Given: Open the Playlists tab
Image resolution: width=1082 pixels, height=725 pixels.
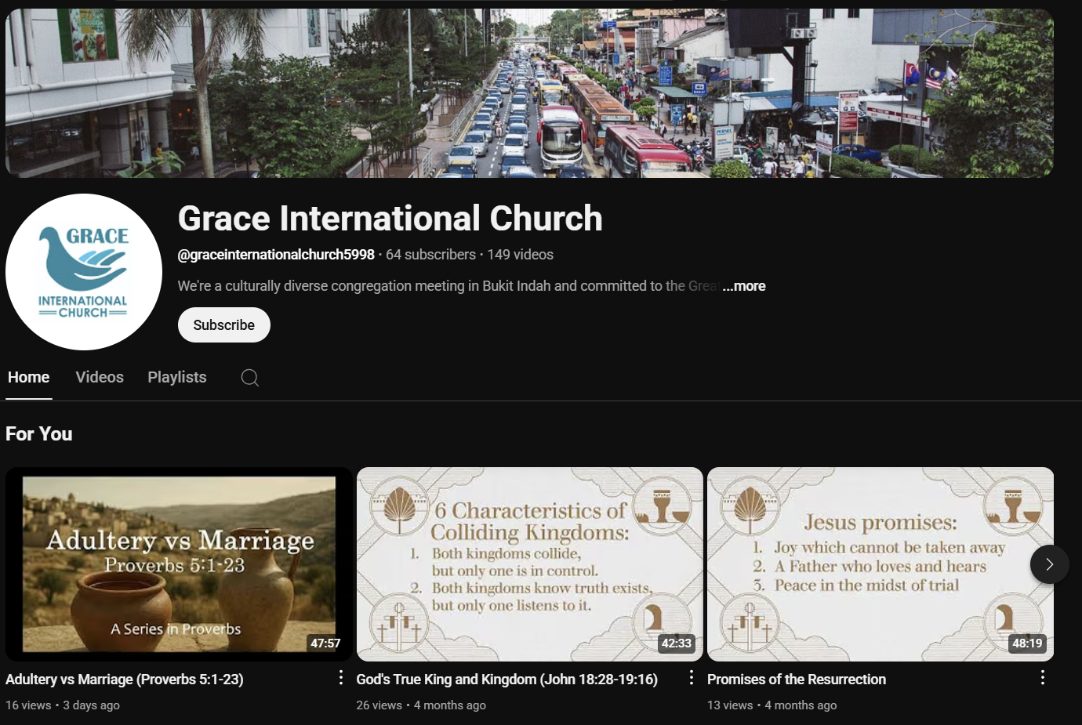Looking at the screenshot, I should coord(177,378).
